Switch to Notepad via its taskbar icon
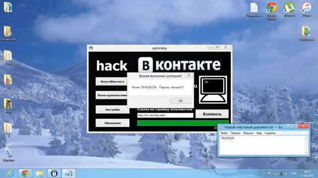Screen dimensions: 318x178 (69, 174)
